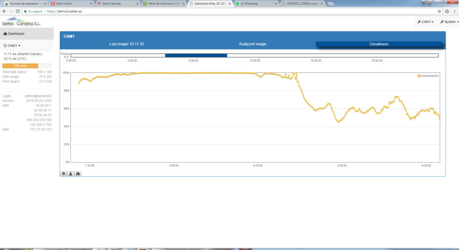
Task: Select the Last image tab
Action: click(126, 44)
